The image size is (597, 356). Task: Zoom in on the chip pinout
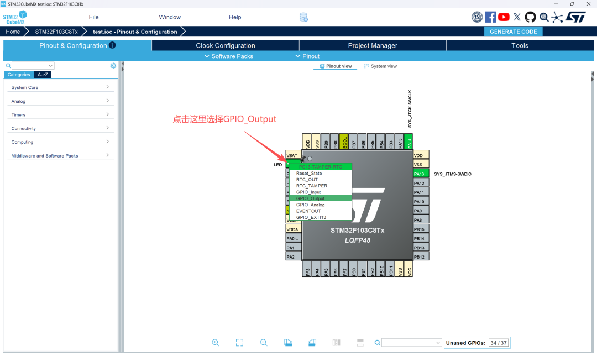point(215,342)
